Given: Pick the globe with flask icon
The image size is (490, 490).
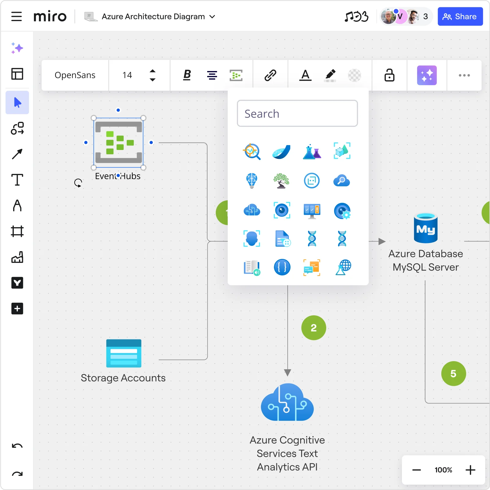Looking at the screenshot, I should 343,267.
